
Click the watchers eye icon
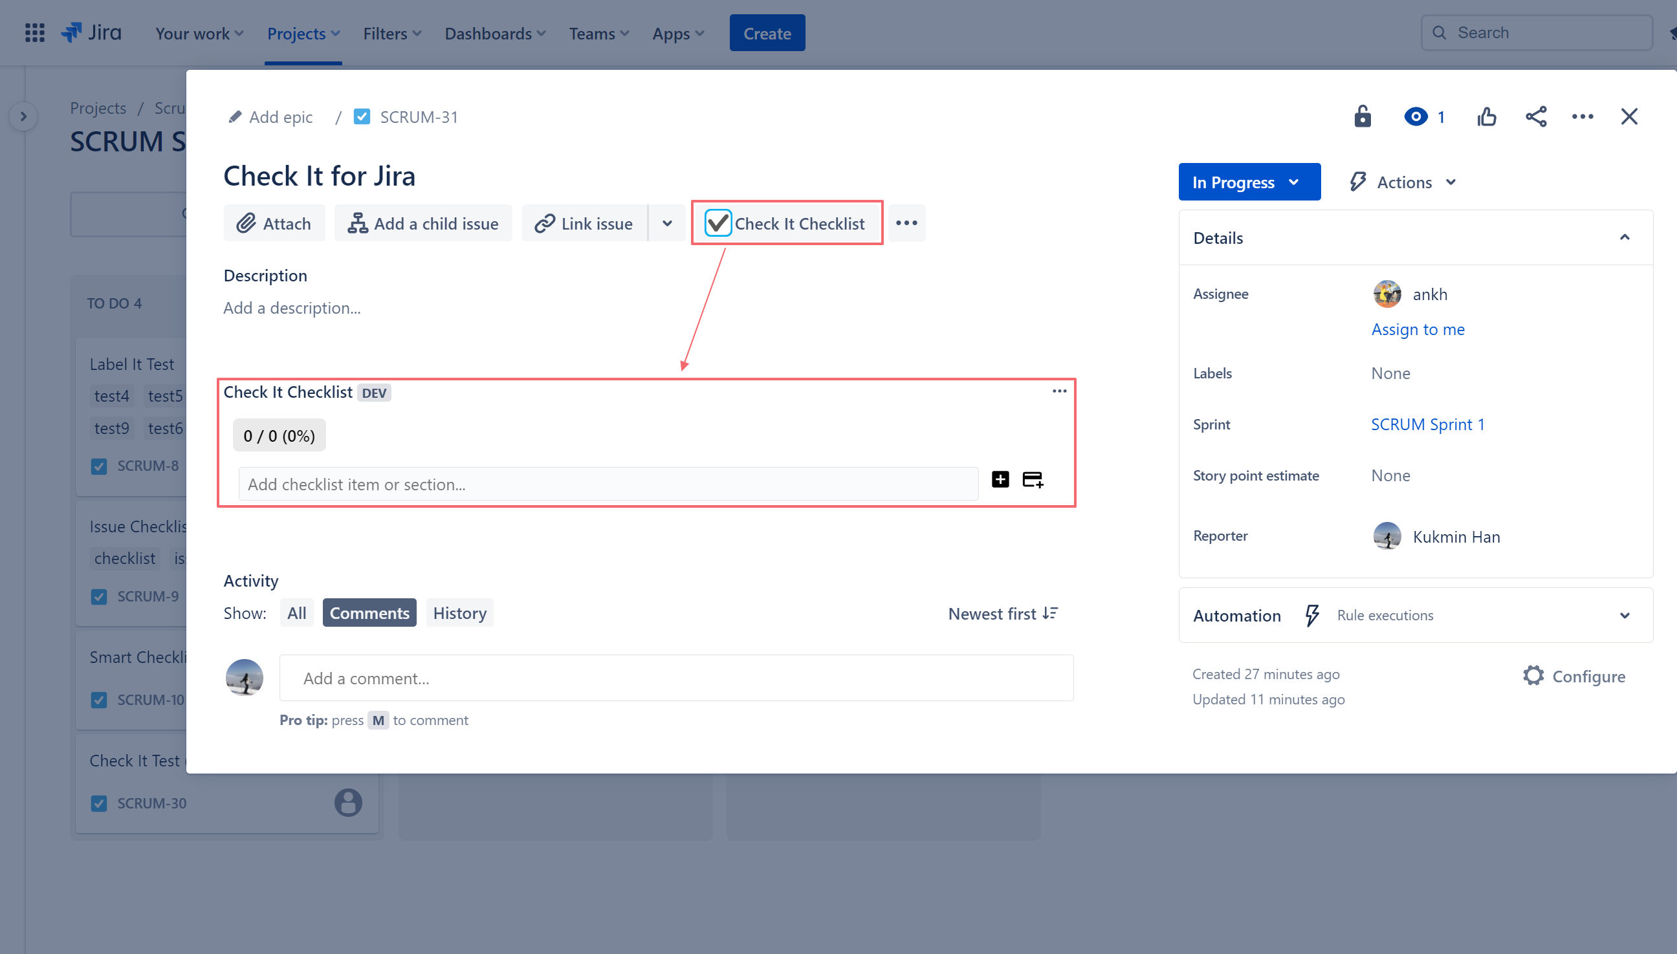tap(1417, 116)
